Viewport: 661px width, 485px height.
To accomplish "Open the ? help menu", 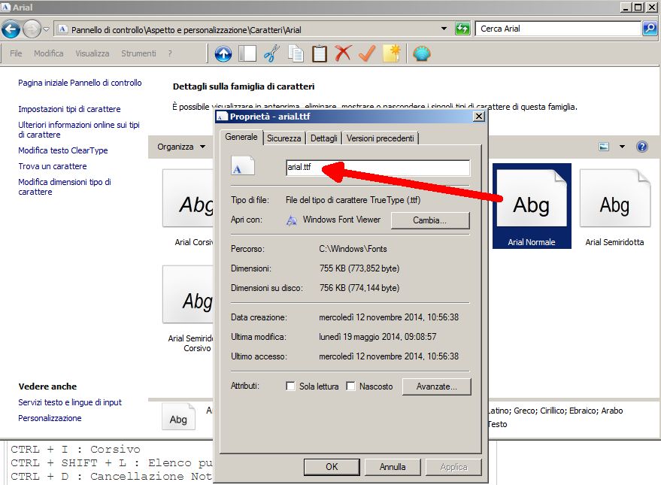I will pos(170,53).
